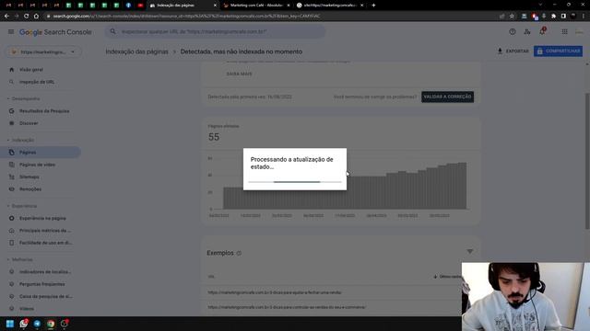Open the browser extensions puzzle icon

553,17
